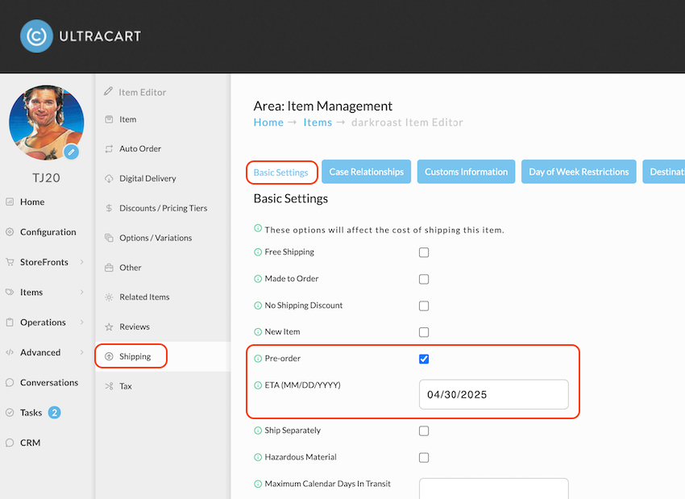The height and width of the screenshot is (499, 685).
Task: Click the UltraCart logo icon
Action: pyautogui.click(x=37, y=36)
